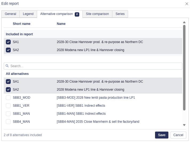Go to the Site comparison tab
Screen dimensions: 190x142
tap(97, 14)
